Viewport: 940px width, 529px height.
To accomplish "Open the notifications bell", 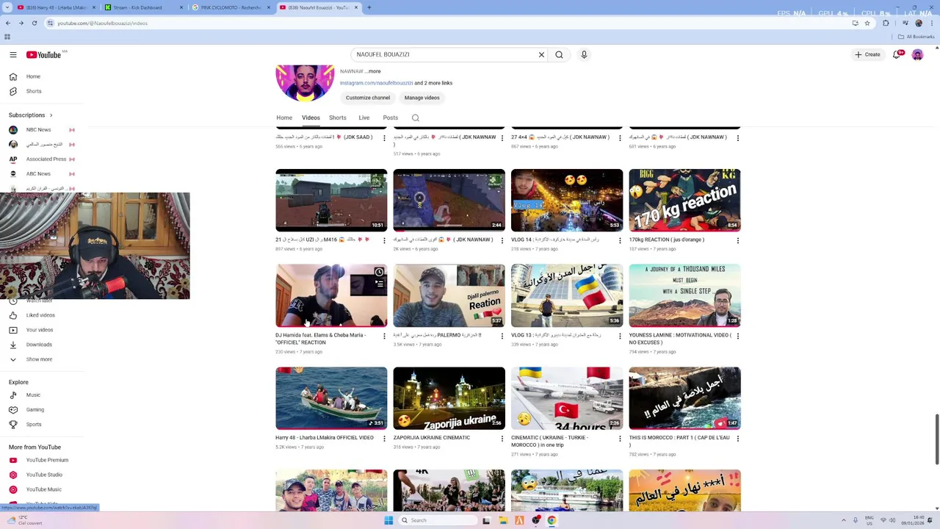I will pyautogui.click(x=897, y=54).
